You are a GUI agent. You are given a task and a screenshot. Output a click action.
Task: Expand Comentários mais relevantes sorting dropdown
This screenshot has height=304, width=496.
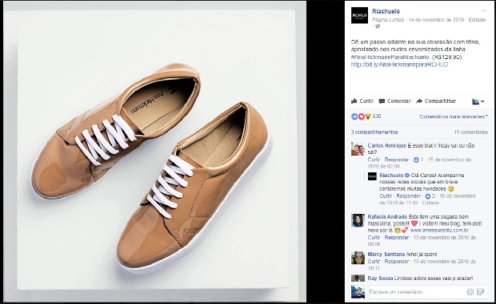454,116
